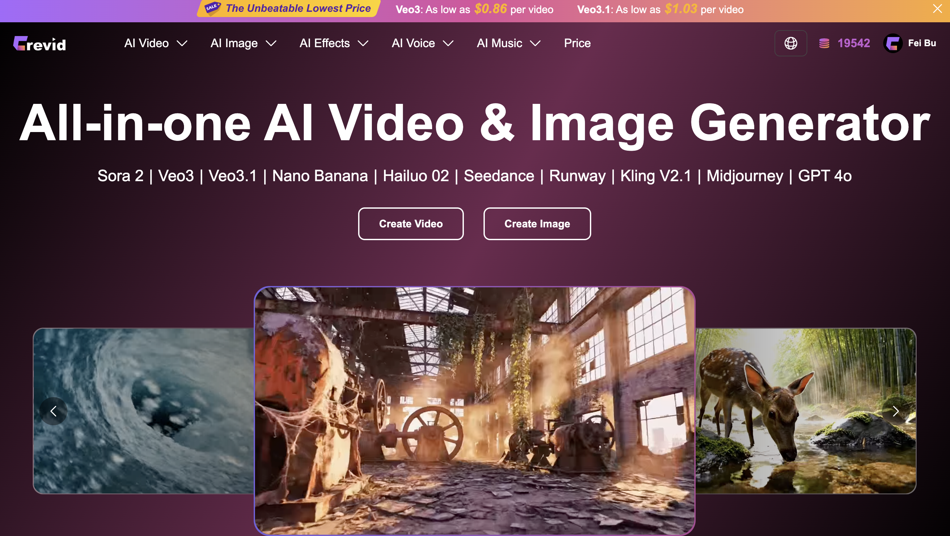Select the Price menu item
The height and width of the screenshot is (536, 950).
tap(577, 43)
